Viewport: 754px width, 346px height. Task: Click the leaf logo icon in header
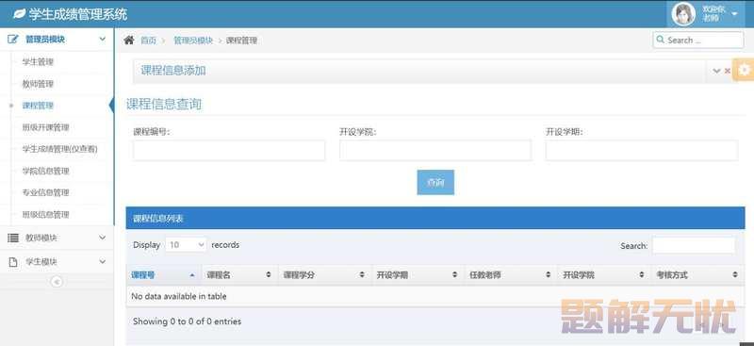coord(19,14)
